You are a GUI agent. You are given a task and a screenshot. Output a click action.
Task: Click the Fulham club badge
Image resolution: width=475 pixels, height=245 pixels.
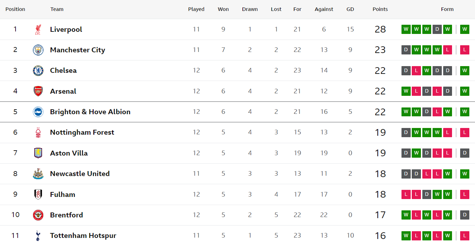point(38,194)
